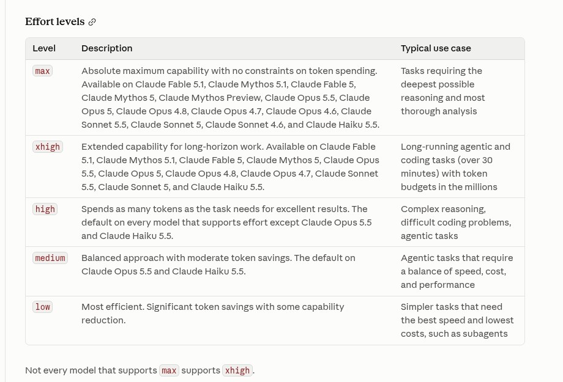Click the use case 'Tasks requiring the deepest possible reasoning'
This screenshot has width=563, height=382.
coord(442,91)
